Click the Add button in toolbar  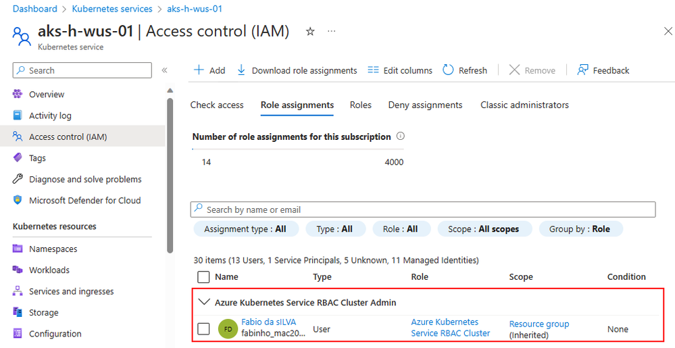(x=209, y=70)
